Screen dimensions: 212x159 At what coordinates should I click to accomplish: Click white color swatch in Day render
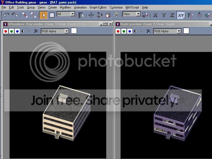coord(74,31)
